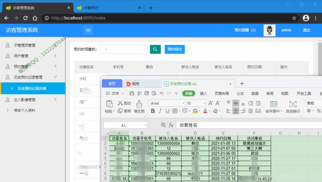Toggle the hamburger sidebar menu icon
The width and height of the screenshot is (322, 182).
(x=88, y=30)
